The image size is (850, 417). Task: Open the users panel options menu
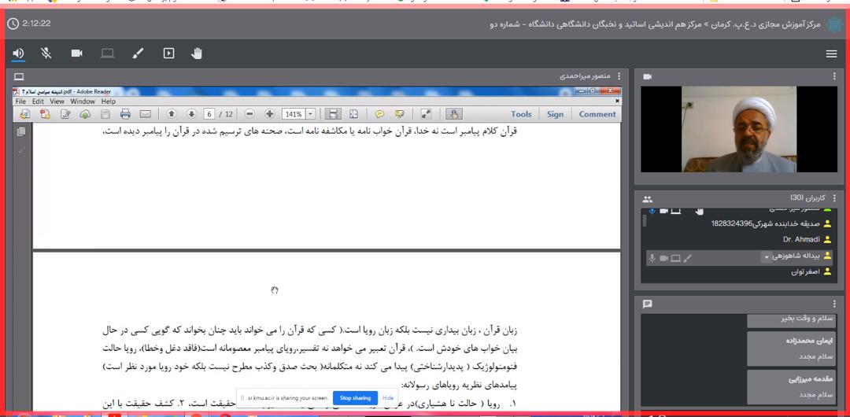(834, 198)
